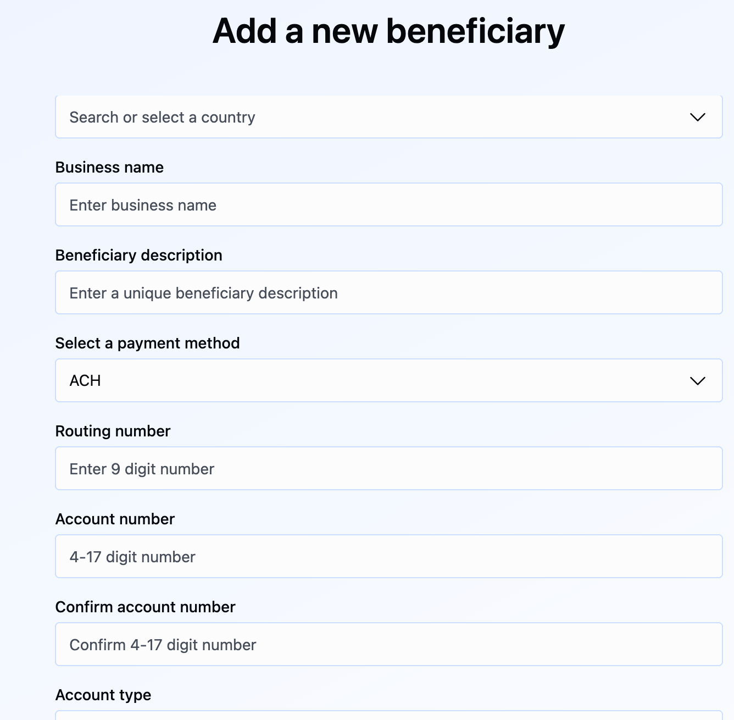This screenshot has height=720, width=734.
Task: Click the chevron arrow beside ACH
Action: tap(697, 381)
